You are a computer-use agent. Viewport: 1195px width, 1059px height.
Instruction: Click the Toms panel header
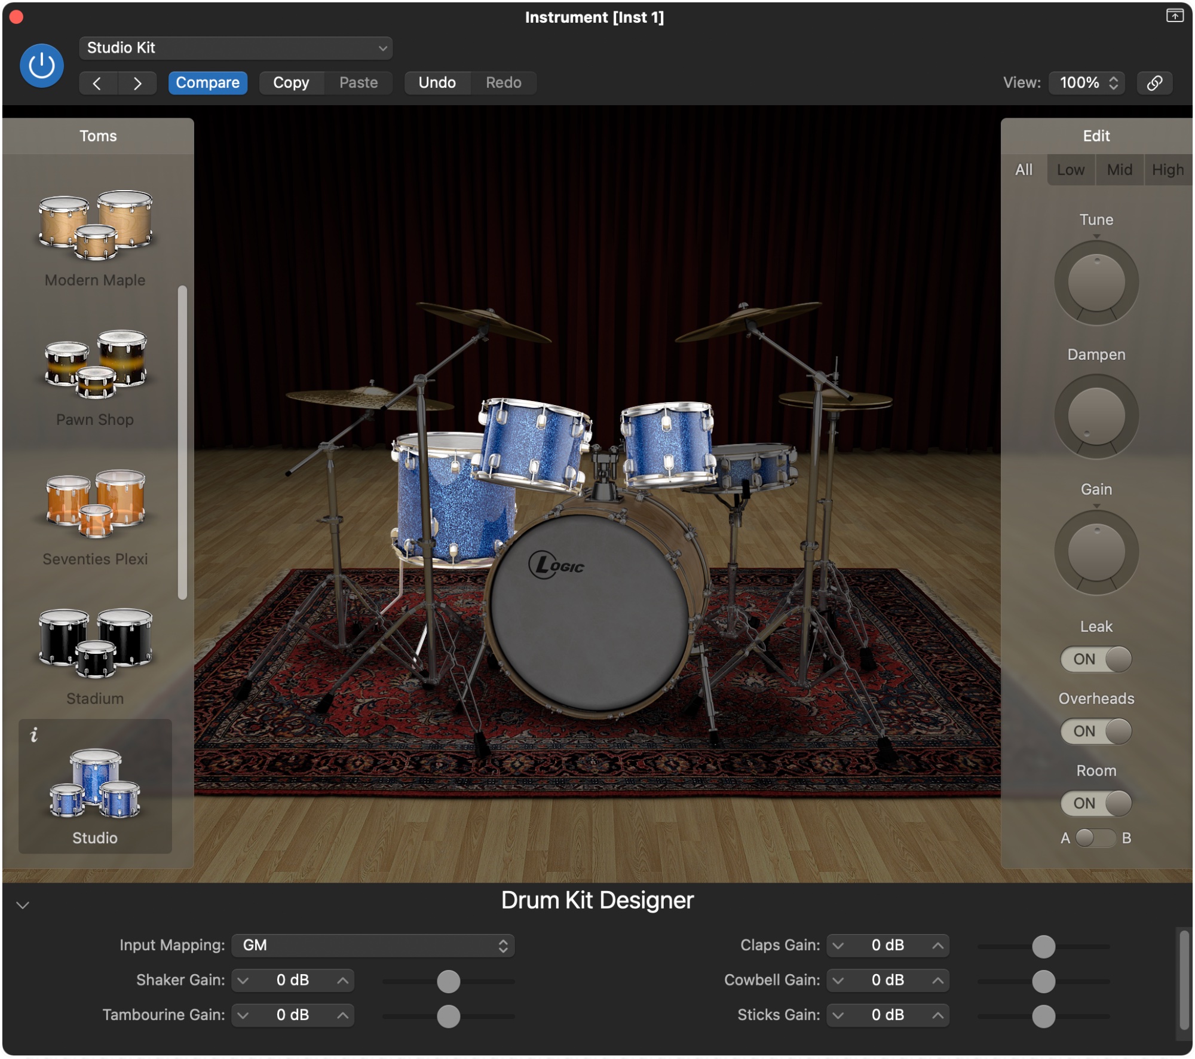(x=99, y=136)
